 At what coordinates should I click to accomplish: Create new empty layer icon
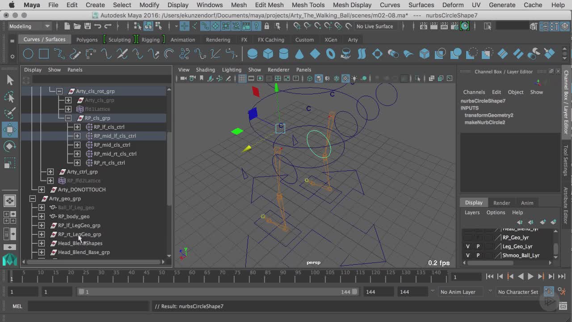coord(543,222)
